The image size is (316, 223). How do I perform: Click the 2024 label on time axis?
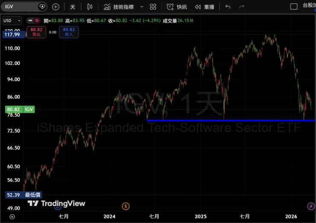pos(109,217)
